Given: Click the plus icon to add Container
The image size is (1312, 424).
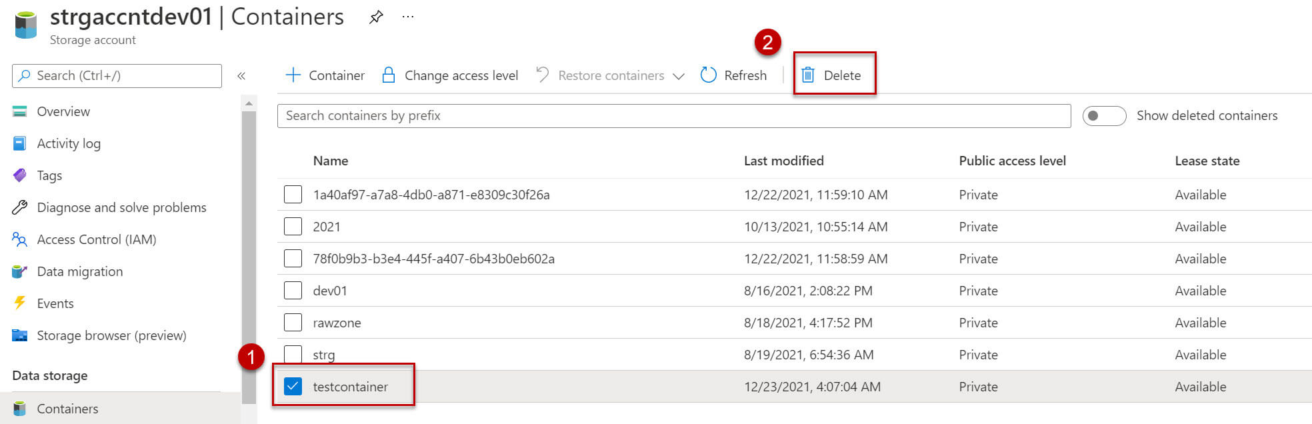Looking at the screenshot, I should click(x=293, y=75).
